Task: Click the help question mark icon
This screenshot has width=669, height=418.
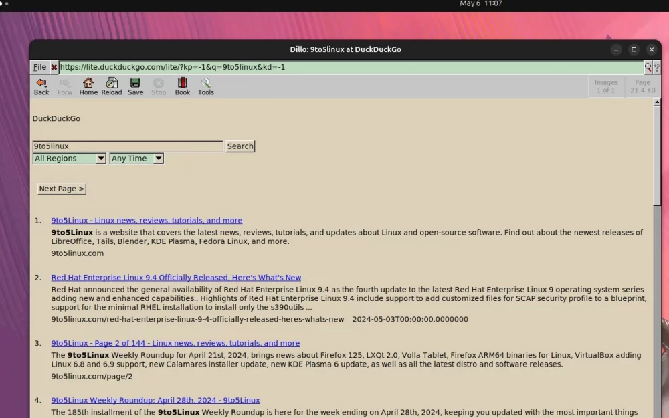Action: (x=656, y=67)
